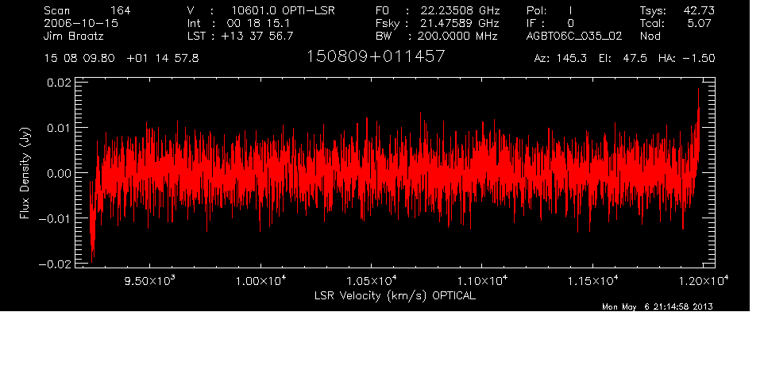Image resolution: width=764 pixels, height=389 pixels.
Task: Click y-axis tick label -0.01
Action: click(x=55, y=218)
